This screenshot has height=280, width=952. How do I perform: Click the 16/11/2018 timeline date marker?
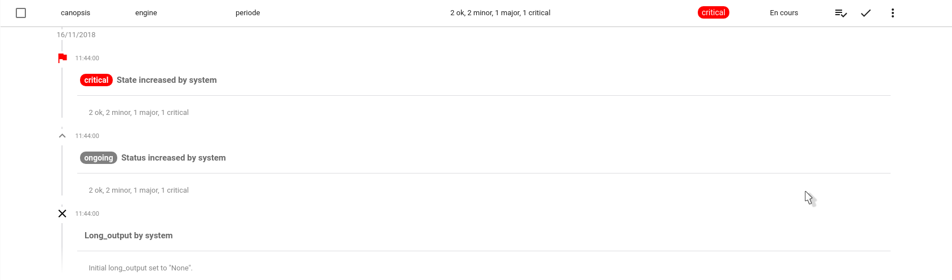(76, 35)
